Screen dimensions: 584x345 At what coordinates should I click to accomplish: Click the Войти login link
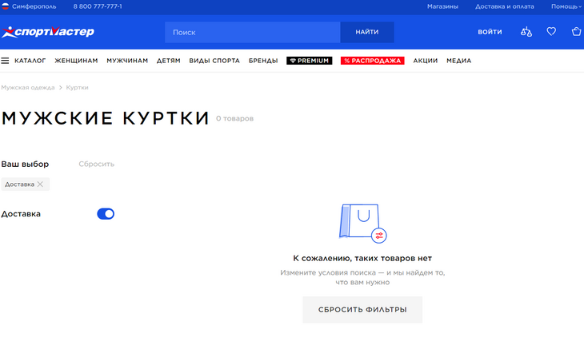tap(490, 32)
